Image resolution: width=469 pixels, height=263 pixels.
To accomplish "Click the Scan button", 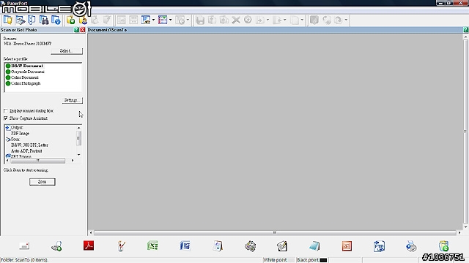I will [43, 182].
